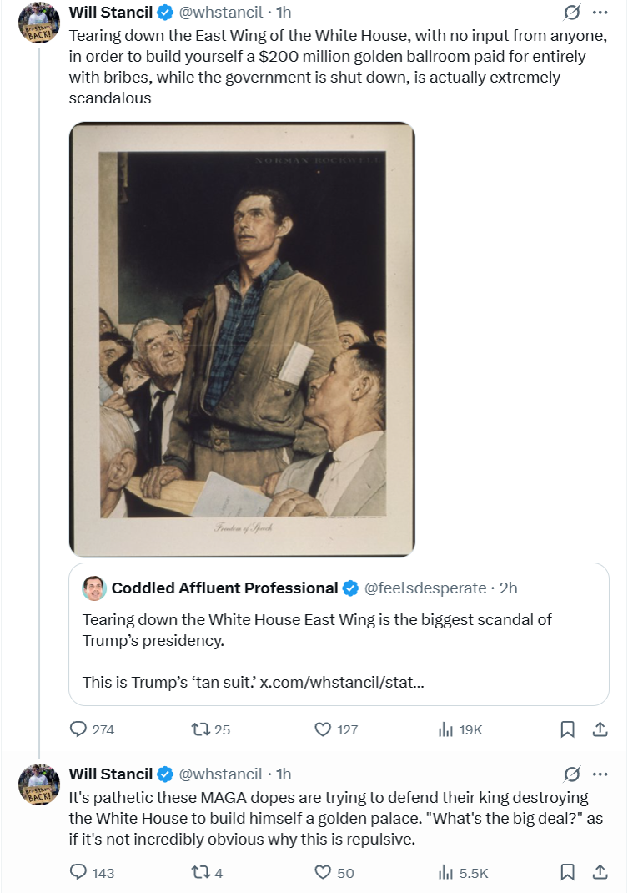This screenshot has height=893, width=628.
Task: Share the first tweet via share icon
Action: coord(599,729)
